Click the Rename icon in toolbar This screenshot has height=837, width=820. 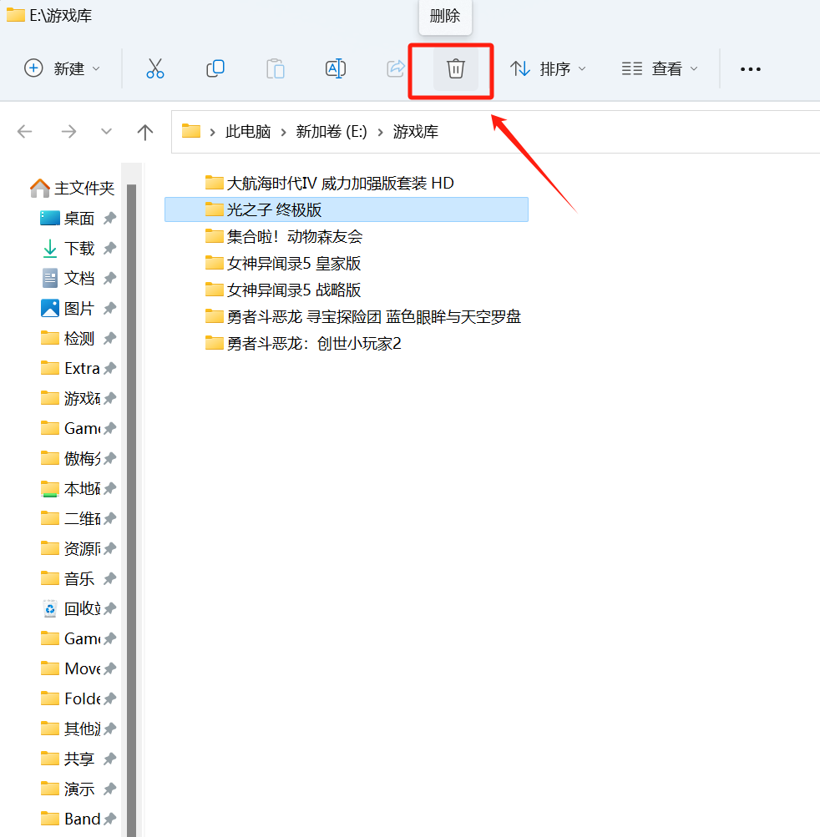click(336, 69)
